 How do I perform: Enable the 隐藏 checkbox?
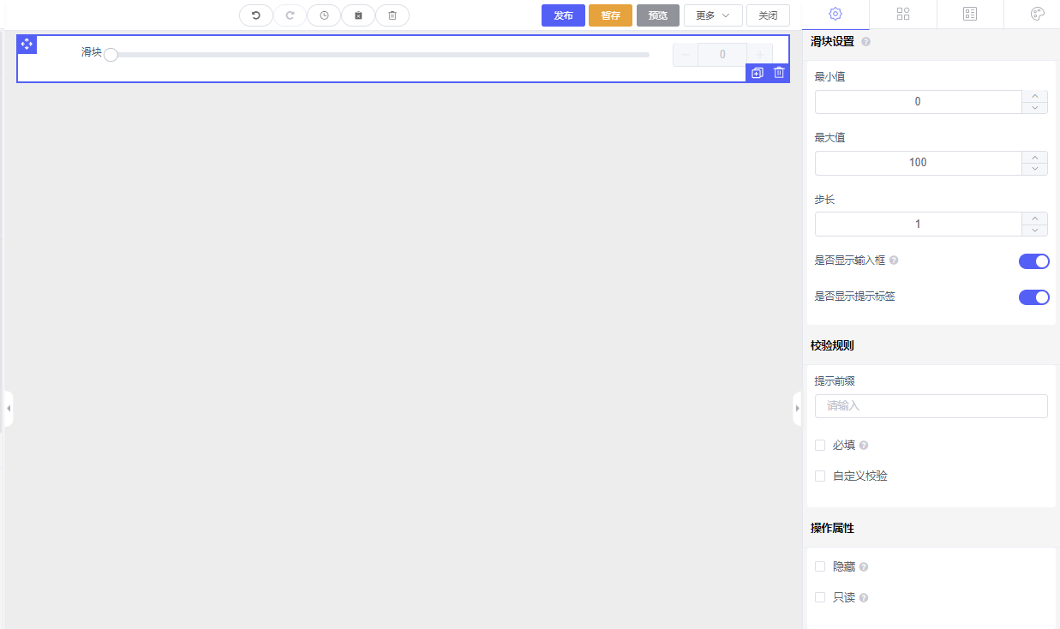click(x=820, y=567)
